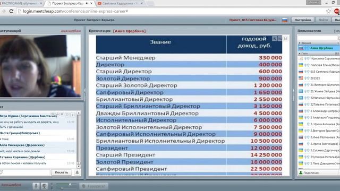340x191 pixels.
Task: Mute audio icon on Экспресс-Карьера tab
Action: (87, 4)
